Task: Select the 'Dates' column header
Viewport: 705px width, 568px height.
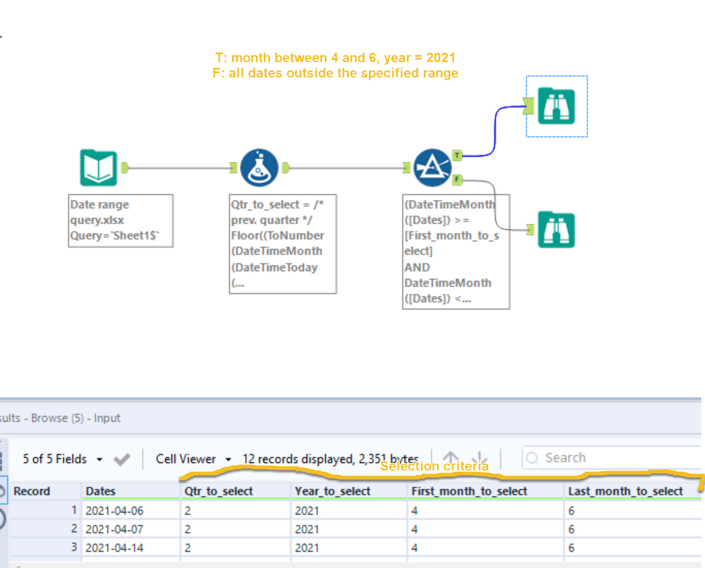Action: point(101,491)
